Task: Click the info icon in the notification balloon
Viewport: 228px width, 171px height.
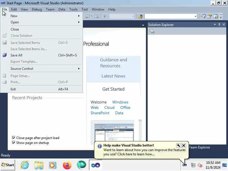Action: (x=99, y=146)
